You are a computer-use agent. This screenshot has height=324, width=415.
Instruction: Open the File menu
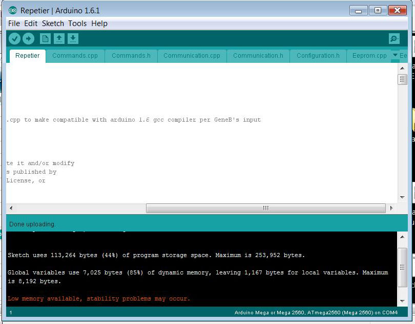click(14, 24)
